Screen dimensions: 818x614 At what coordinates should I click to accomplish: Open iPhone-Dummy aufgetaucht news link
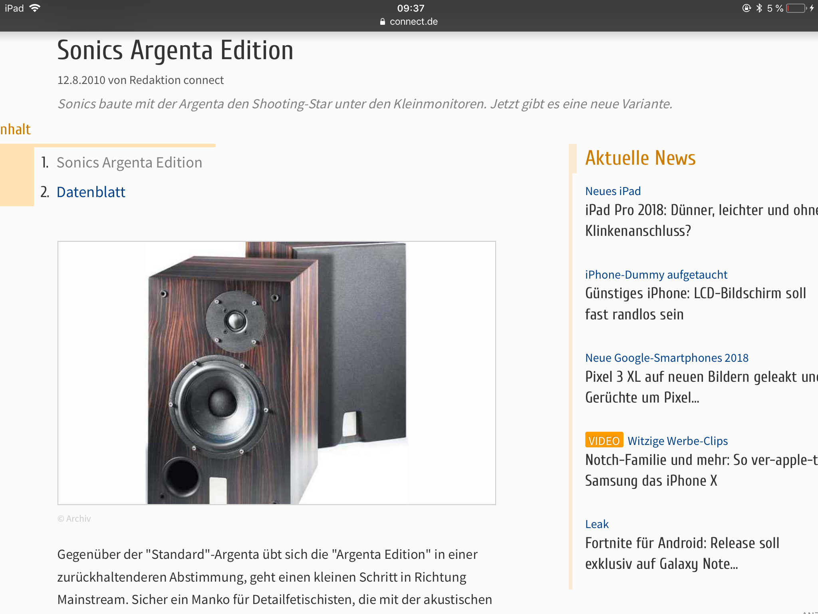coord(656,275)
